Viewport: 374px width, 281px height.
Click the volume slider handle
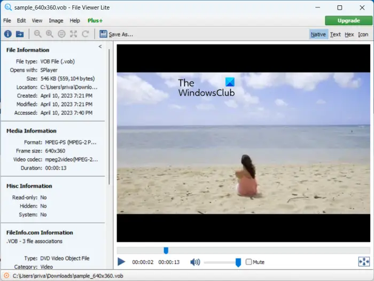click(x=238, y=262)
